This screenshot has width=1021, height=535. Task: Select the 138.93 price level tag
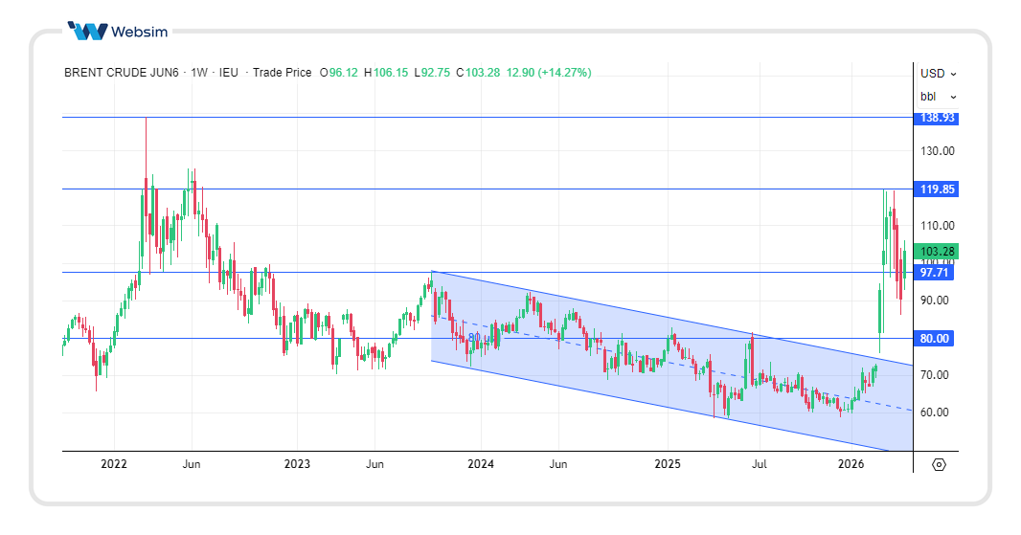(x=937, y=118)
